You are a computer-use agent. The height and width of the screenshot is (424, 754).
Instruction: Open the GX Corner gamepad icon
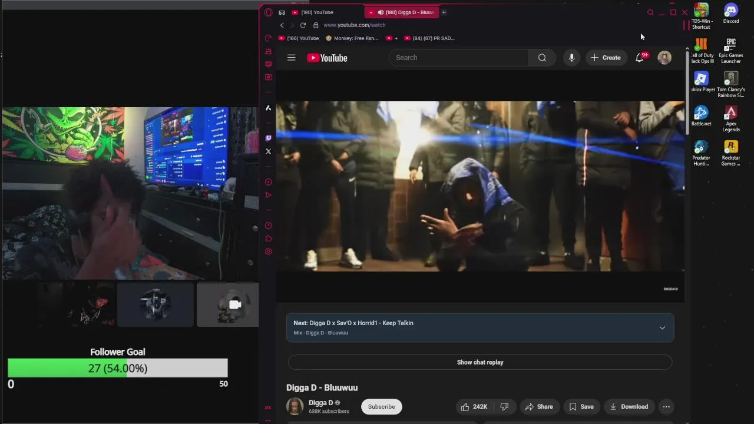pyautogui.click(x=282, y=12)
